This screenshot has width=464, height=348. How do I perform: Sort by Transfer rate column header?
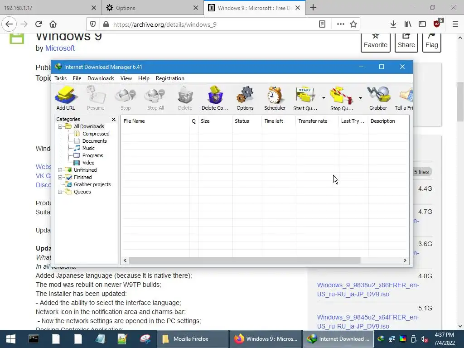pos(317,121)
